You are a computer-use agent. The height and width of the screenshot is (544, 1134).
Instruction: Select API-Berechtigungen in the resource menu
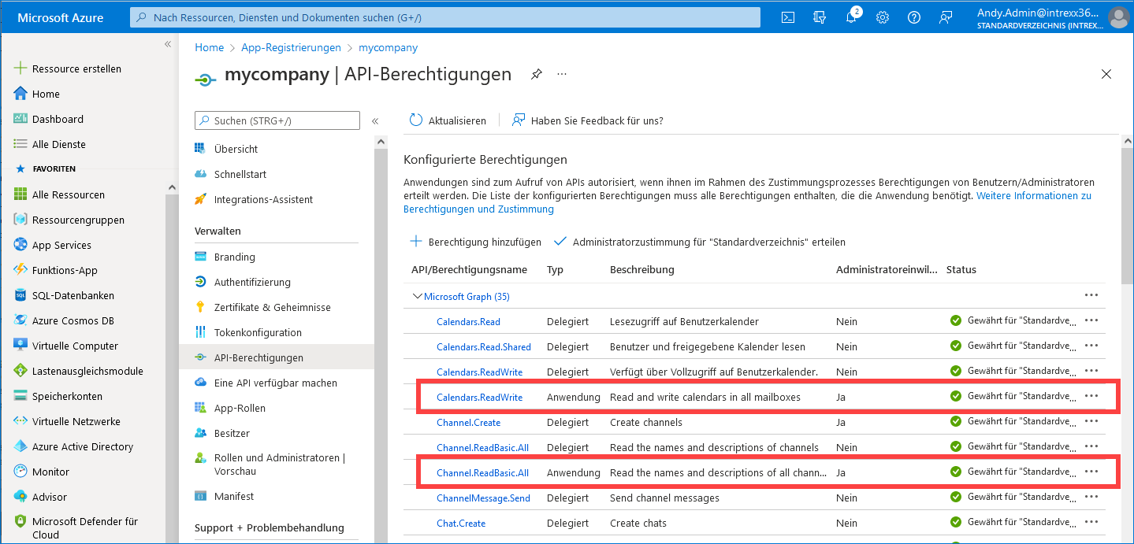(277, 357)
